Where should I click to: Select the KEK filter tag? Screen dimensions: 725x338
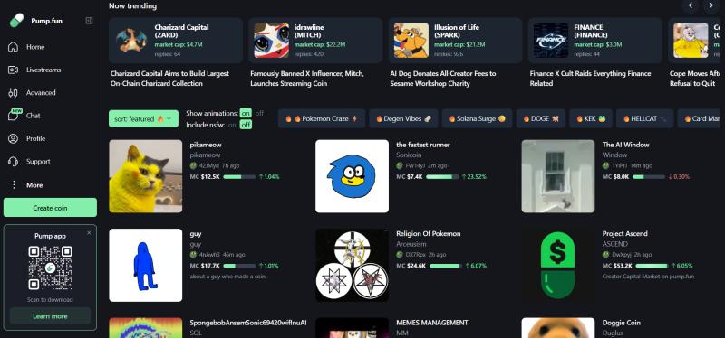591,118
